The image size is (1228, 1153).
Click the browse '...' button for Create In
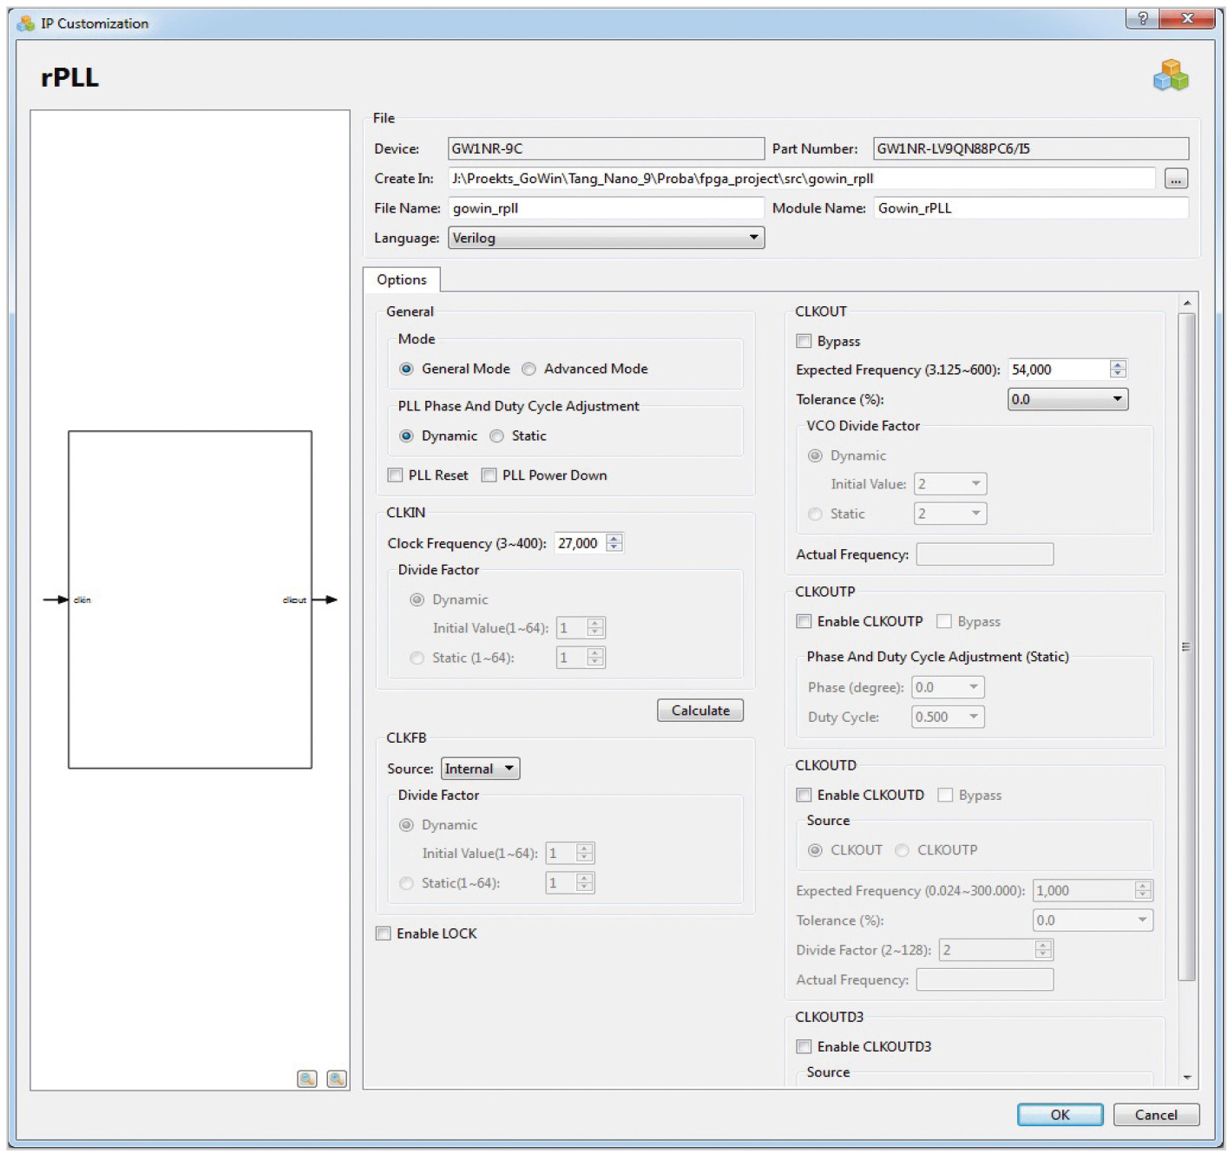1176,180
